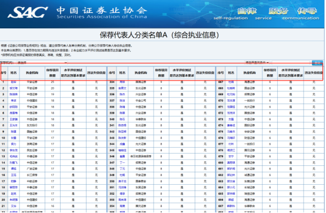The width and height of the screenshot is (326, 213).
Task: Select the institution cell in row 4
Action: [32, 101]
